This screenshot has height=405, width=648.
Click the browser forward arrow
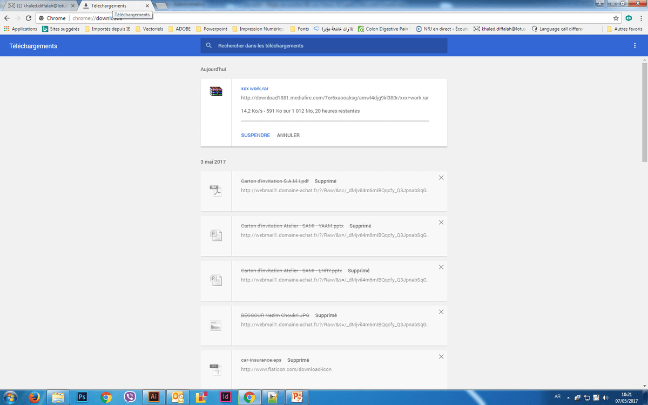[18, 18]
